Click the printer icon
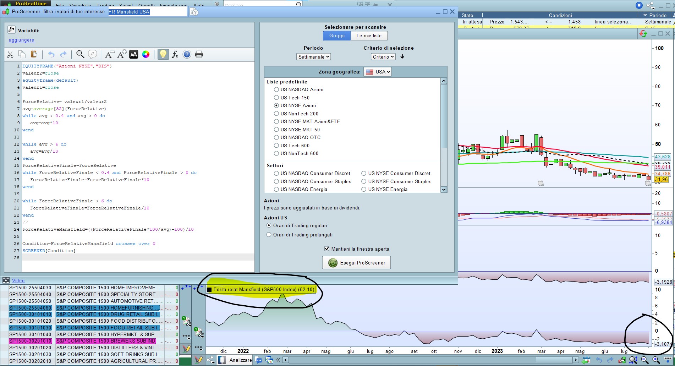The image size is (675, 366). point(199,54)
